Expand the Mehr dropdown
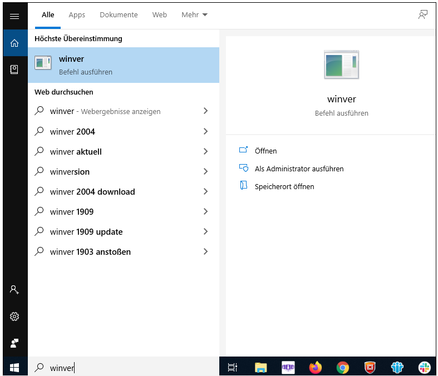The image size is (438, 376). [194, 15]
